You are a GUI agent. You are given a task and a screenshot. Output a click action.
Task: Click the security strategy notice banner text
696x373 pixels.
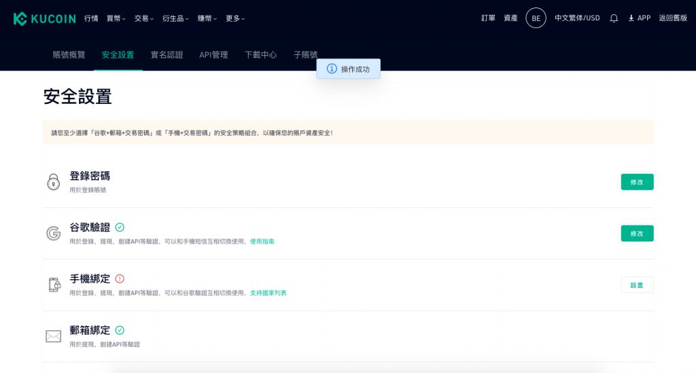(192, 133)
